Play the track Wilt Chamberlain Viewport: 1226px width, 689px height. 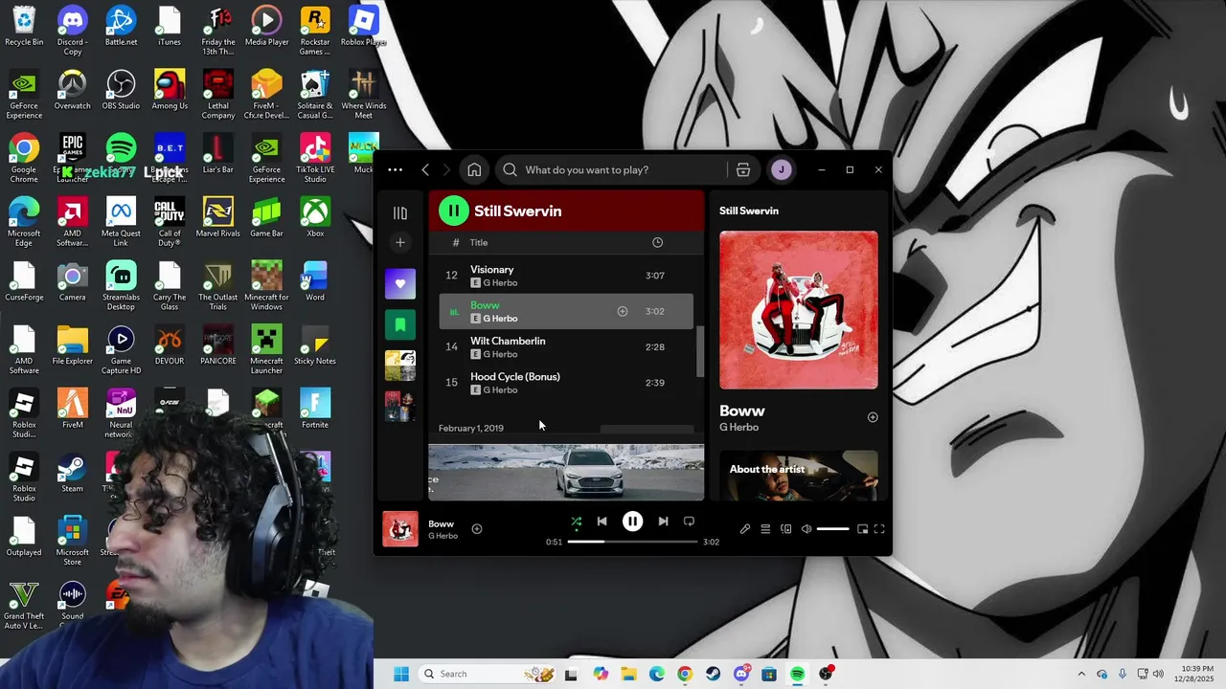(x=566, y=346)
